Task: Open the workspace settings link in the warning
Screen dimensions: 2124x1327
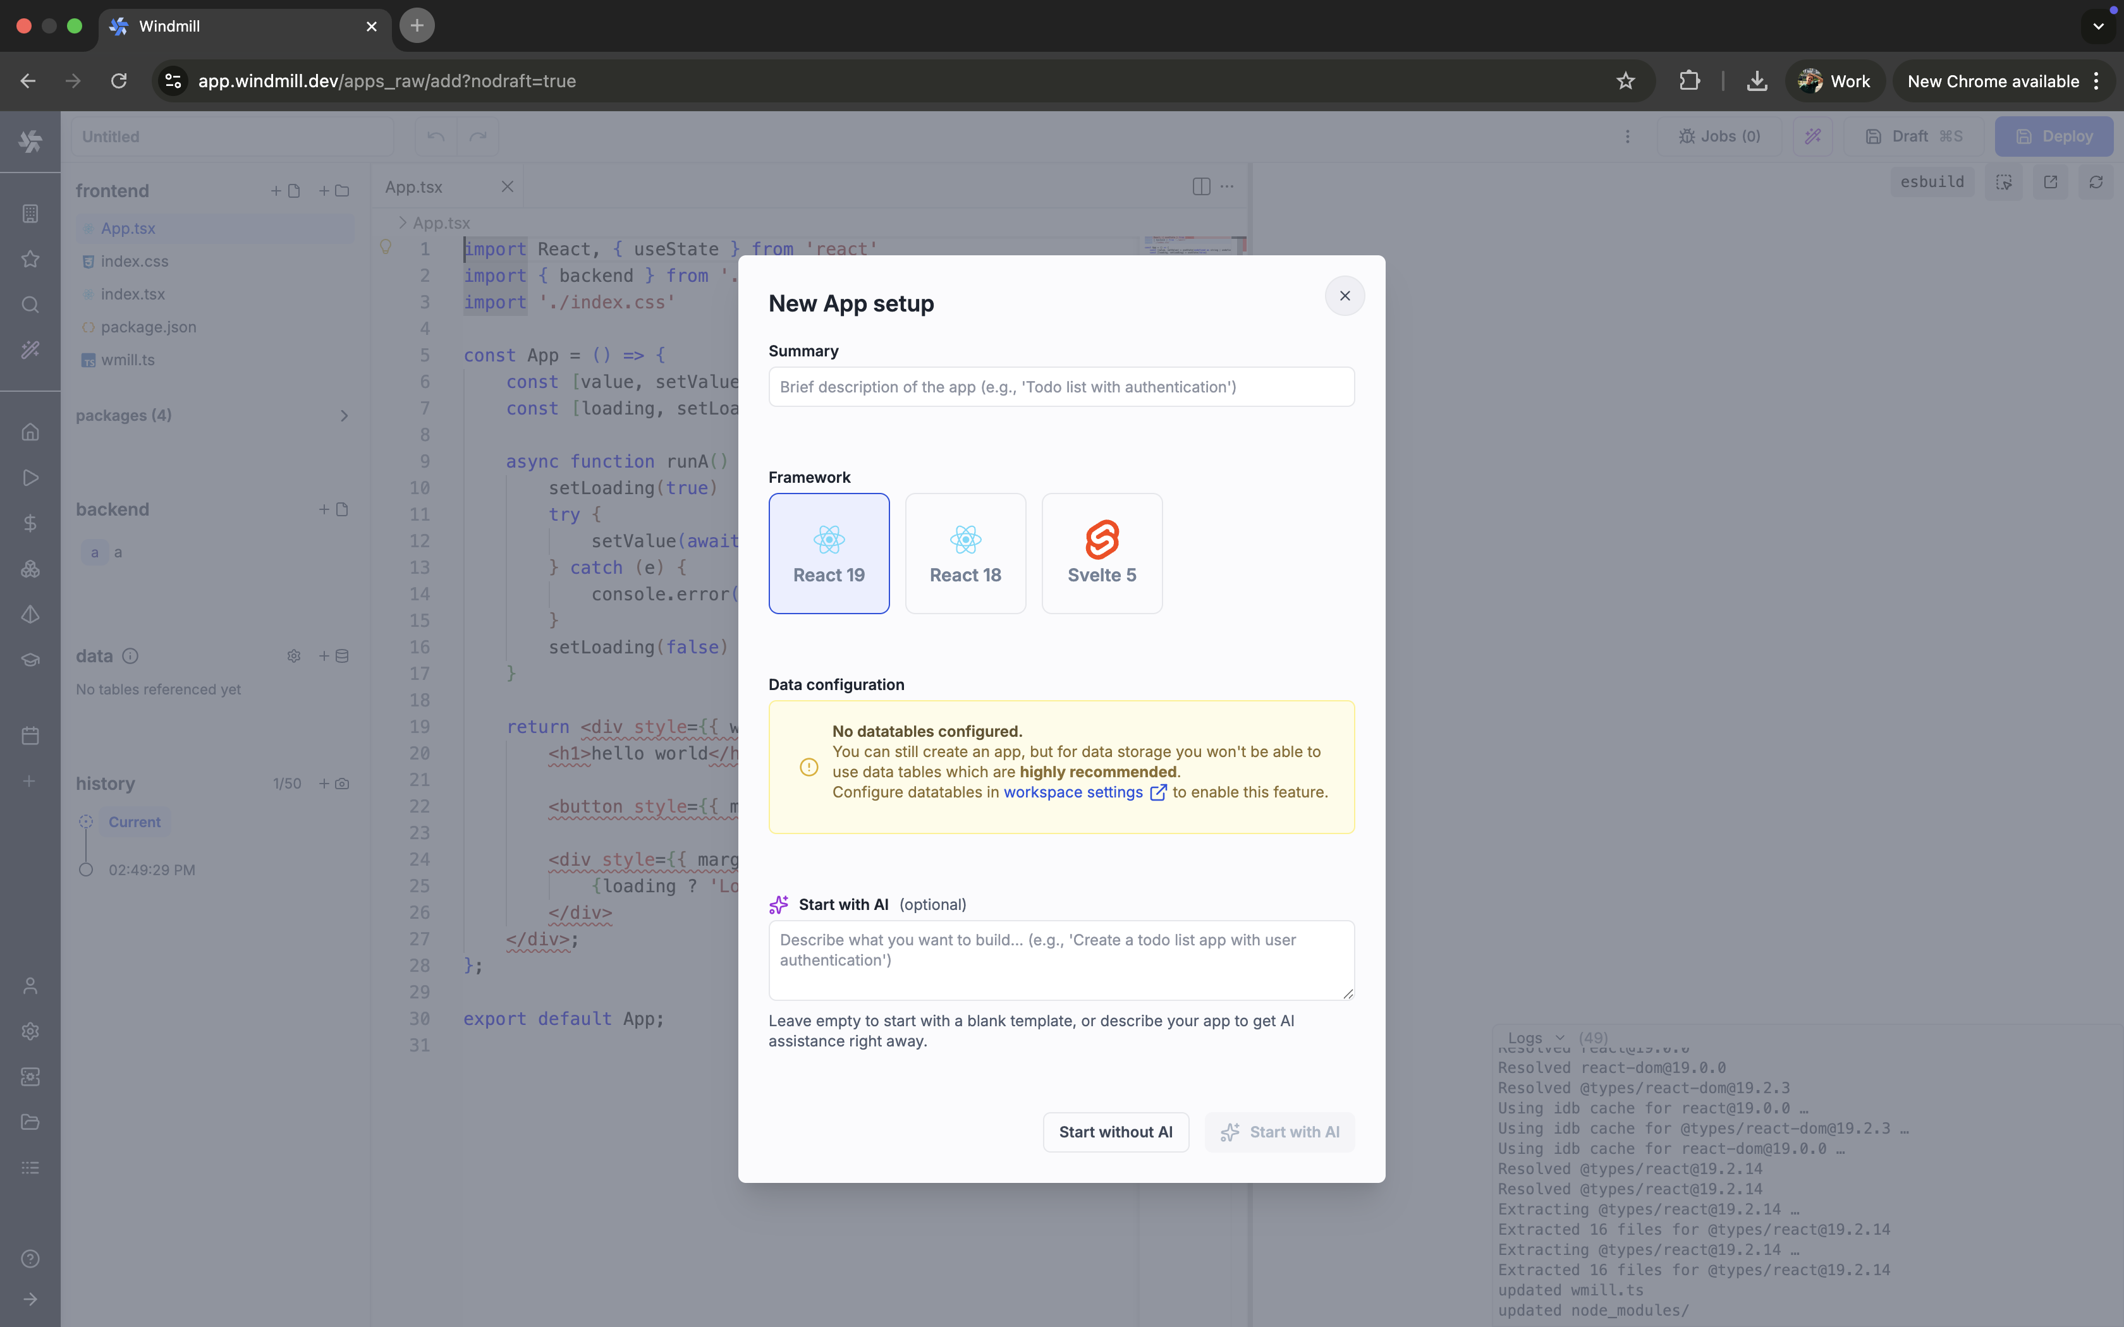Action: pyautogui.click(x=1073, y=792)
